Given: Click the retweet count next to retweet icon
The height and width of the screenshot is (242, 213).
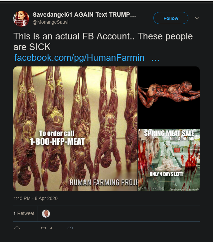Looking at the screenshot, I should click(51, 228).
